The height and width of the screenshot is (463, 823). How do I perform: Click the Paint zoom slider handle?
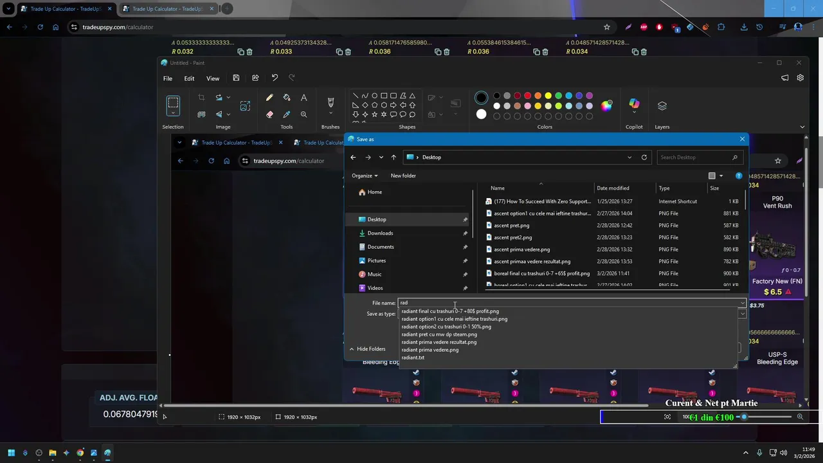coord(744,417)
